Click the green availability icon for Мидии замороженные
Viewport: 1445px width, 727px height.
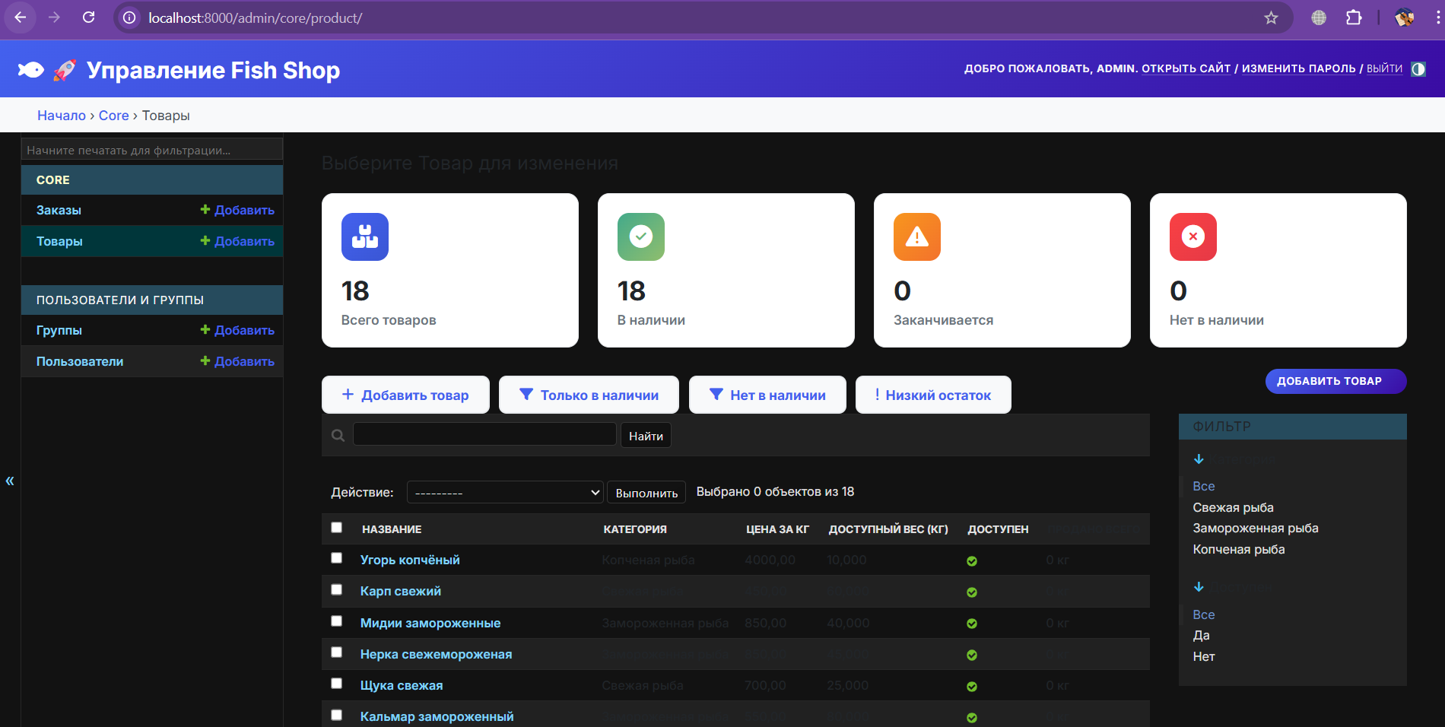(972, 624)
